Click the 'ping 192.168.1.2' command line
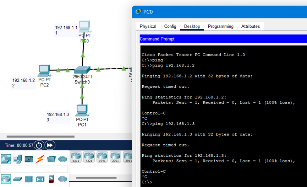This screenshot has height=187, width=307. [168, 65]
